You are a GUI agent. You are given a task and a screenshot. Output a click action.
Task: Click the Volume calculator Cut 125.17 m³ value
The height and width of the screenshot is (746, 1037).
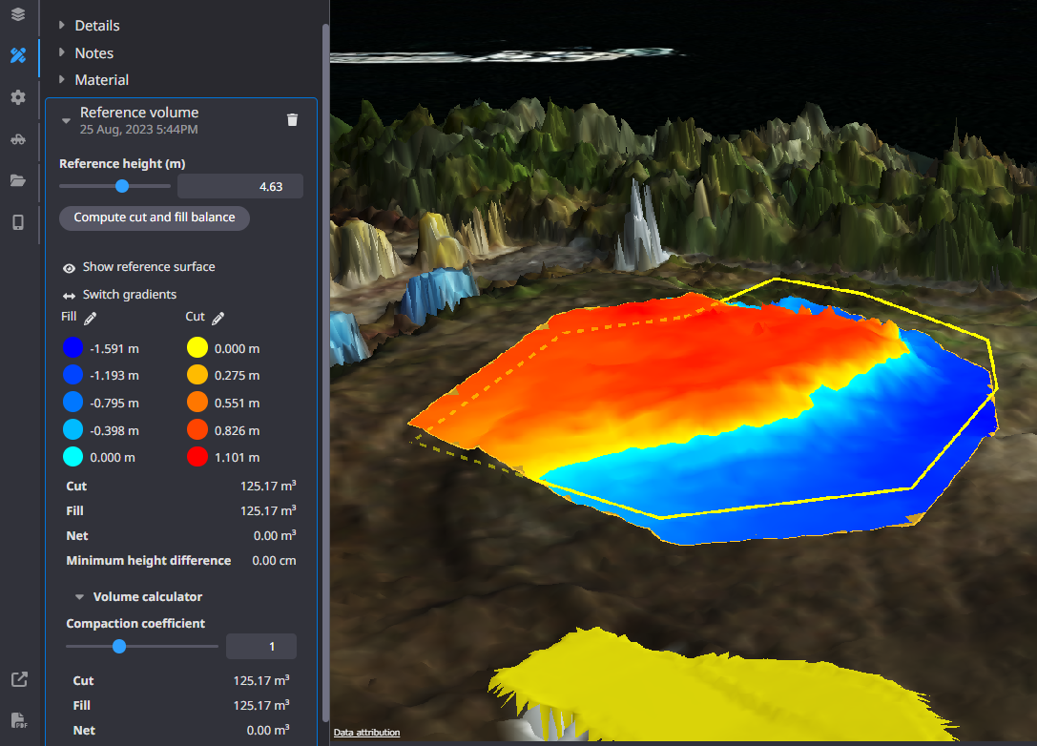(261, 680)
